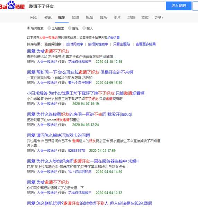Click snippet 奇游加速试试 不行换节点
The width and height of the screenshot is (198, 207).
[x=71, y=57]
